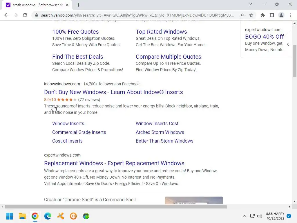The width and height of the screenshot is (297, 223).
Task: Click BOGO 40% Off sidebar ad
Action: pos(265,37)
